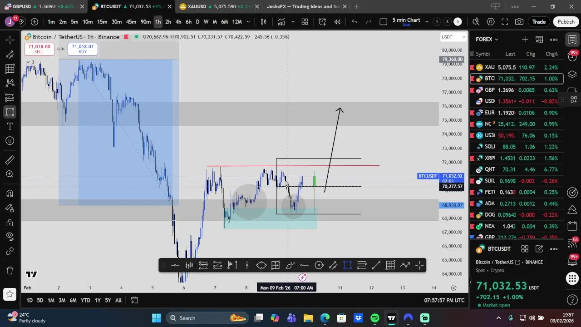Set chart range to 3M
581x327 pixels.
click(x=62, y=300)
